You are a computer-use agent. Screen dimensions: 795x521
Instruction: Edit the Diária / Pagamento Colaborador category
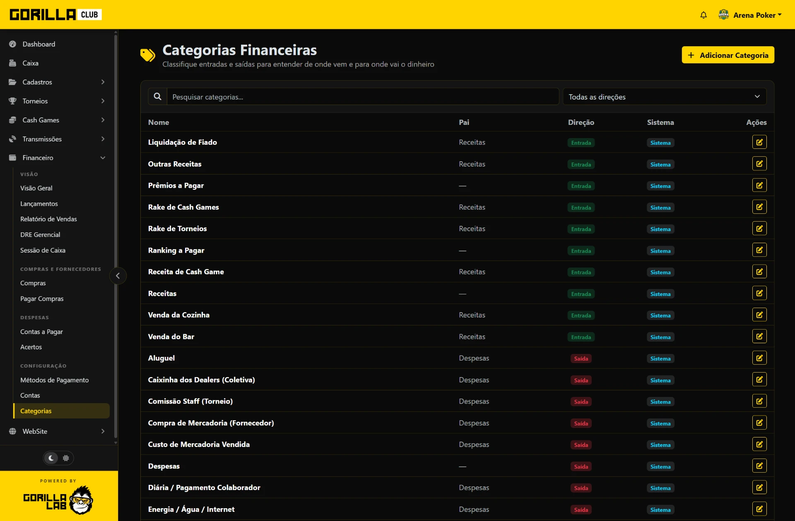pyautogui.click(x=759, y=488)
